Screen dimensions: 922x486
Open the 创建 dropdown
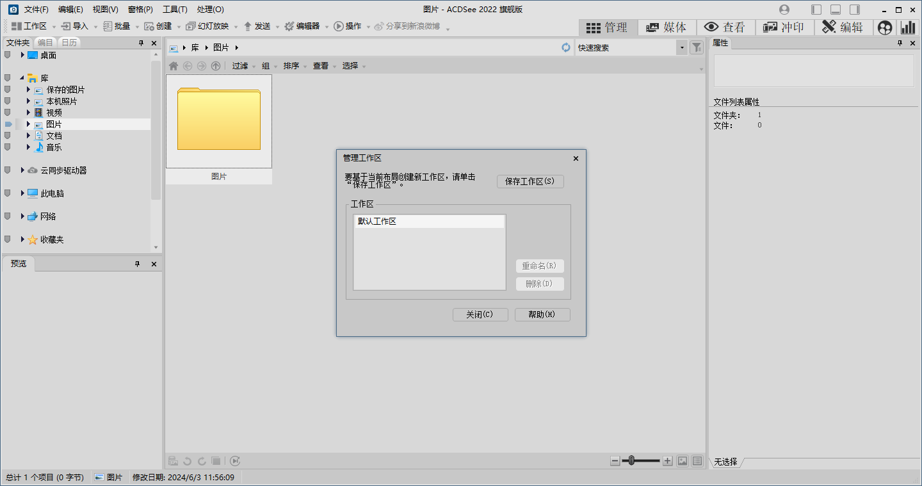click(x=179, y=27)
